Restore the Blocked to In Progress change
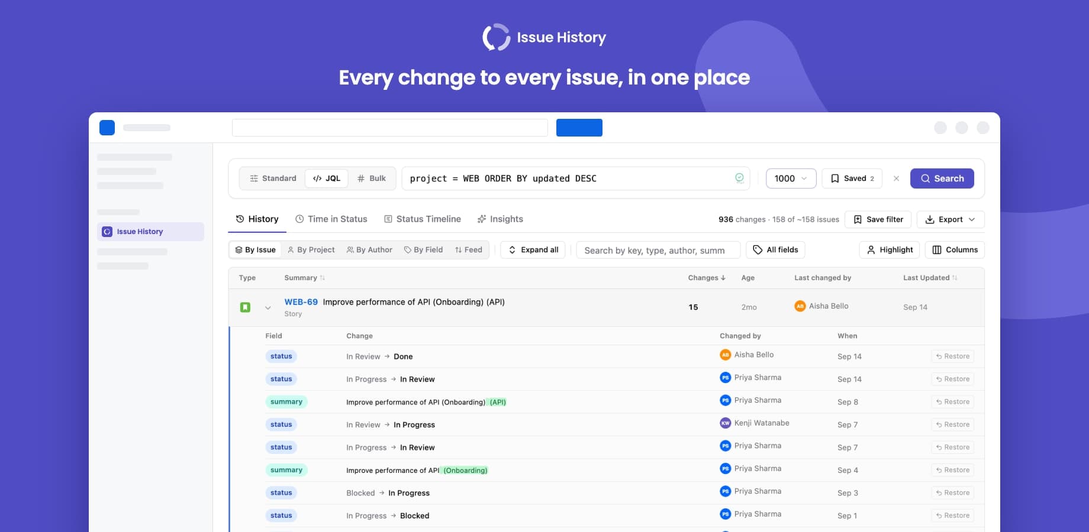1089x532 pixels. coord(953,493)
